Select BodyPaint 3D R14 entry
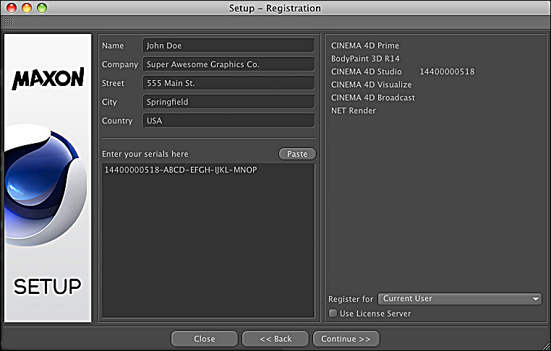This screenshot has width=551, height=351. [365, 58]
